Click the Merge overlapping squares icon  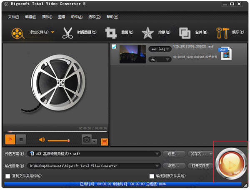click(x=185, y=33)
